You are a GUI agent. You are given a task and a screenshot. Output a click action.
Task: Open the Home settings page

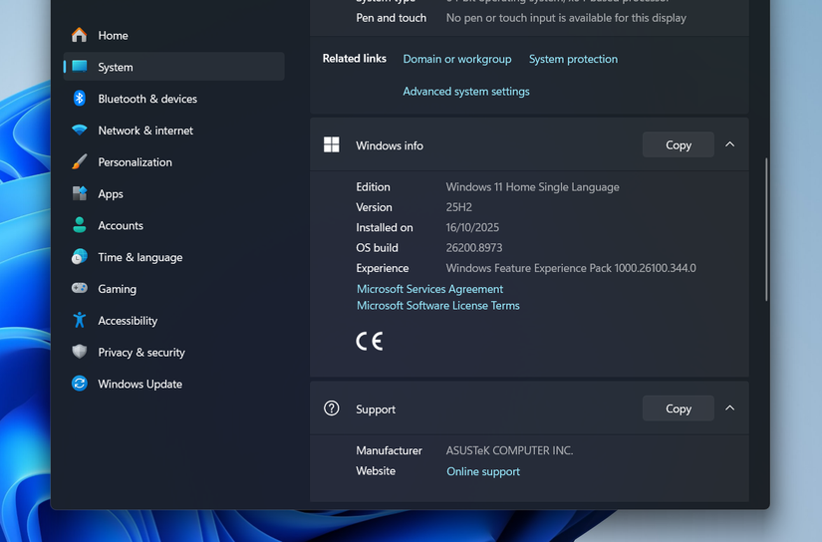click(173, 35)
